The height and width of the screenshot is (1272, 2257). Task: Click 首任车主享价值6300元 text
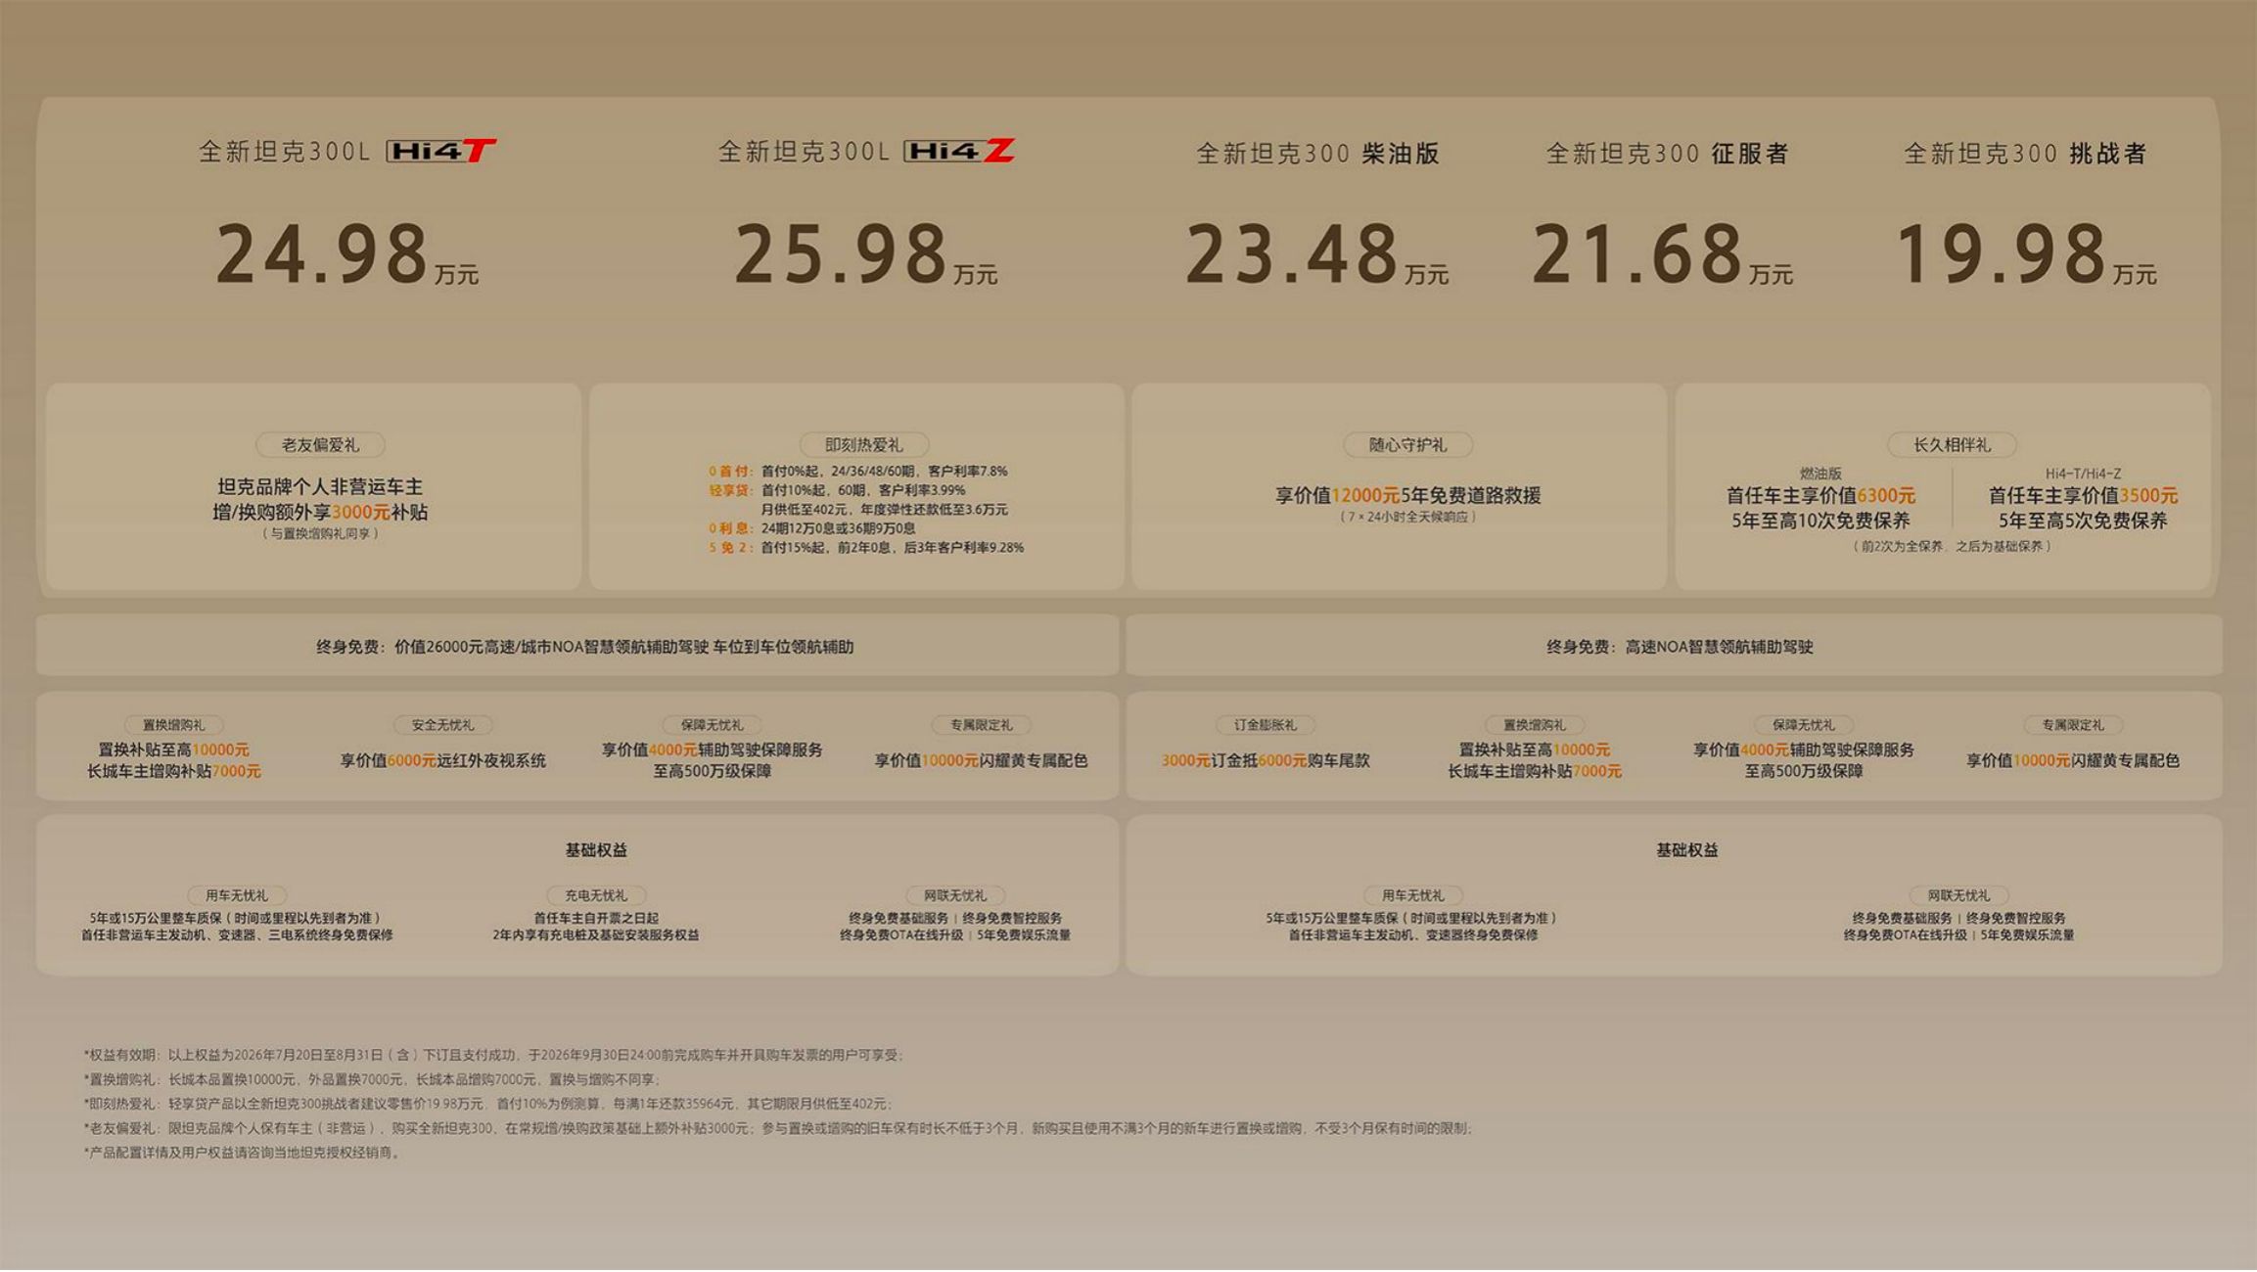click(x=1820, y=496)
